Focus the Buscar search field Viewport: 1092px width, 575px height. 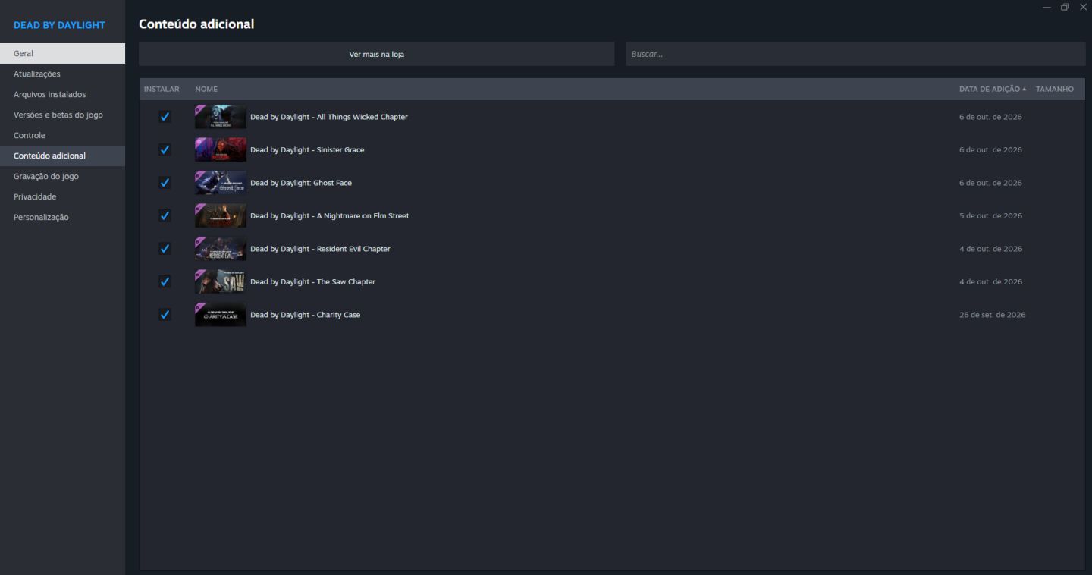coord(855,54)
